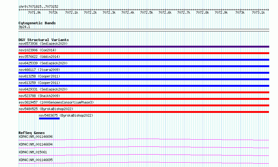Open variant esv3576622 (Uddin2014) label
This screenshot has width=278, height=167.
[39, 57]
